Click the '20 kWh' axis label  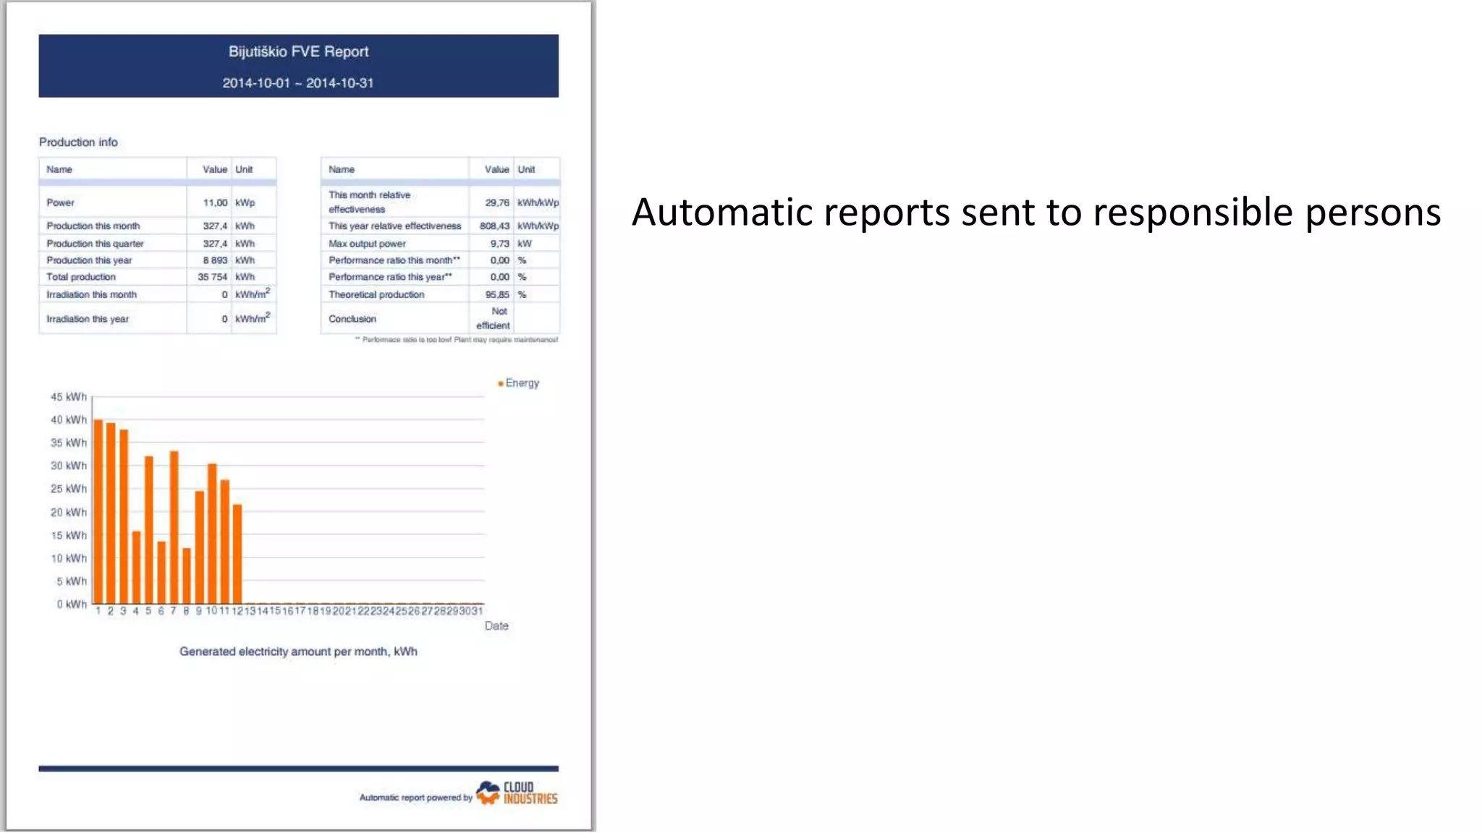coord(68,513)
